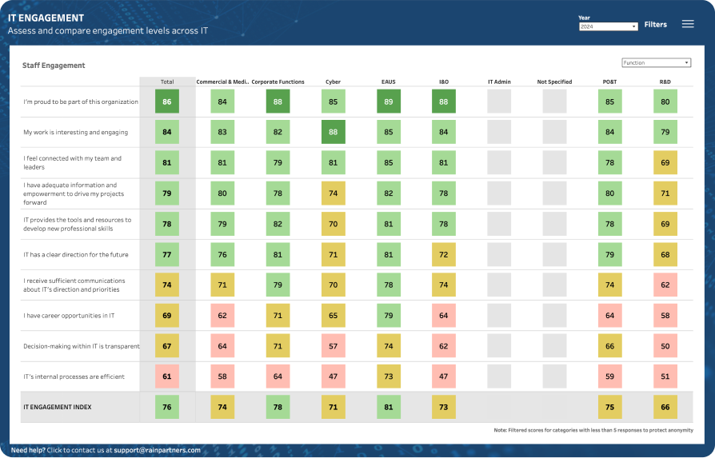Click 'I feel connected with my team' label
This screenshot has width=715, height=458.
[73, 163]
